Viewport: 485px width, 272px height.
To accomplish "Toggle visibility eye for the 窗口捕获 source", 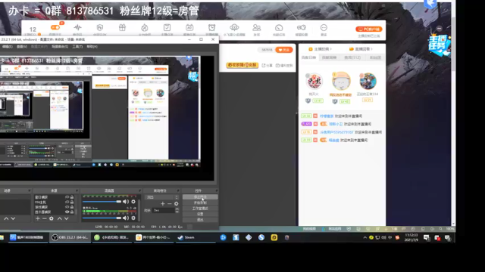I will pyautogui.click(x=67, y=197).
